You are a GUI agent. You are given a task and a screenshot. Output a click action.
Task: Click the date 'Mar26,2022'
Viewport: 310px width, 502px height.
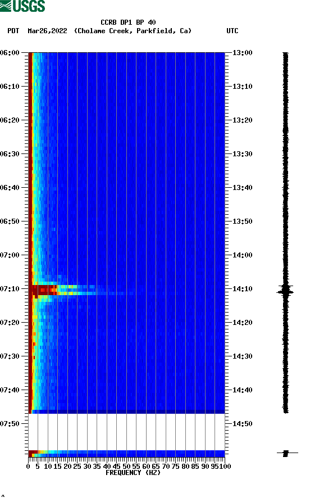click(x=47, y=31)
